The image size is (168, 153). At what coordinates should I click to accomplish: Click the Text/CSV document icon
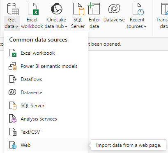click(x=13, y=132)
